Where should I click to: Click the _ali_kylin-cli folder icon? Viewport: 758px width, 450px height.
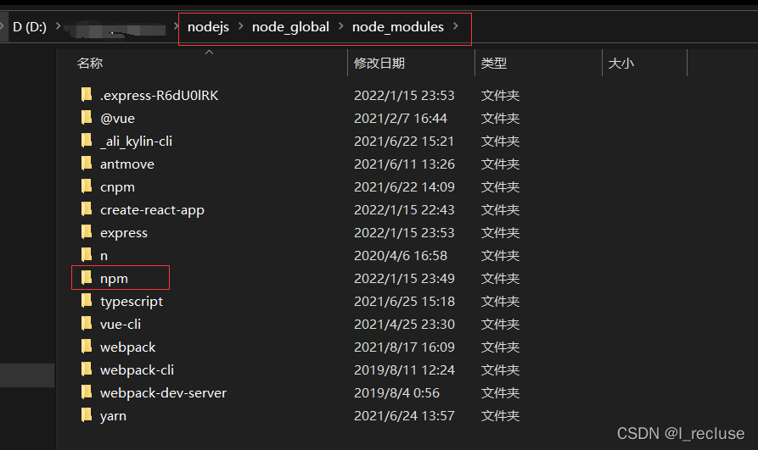[87, 141]
